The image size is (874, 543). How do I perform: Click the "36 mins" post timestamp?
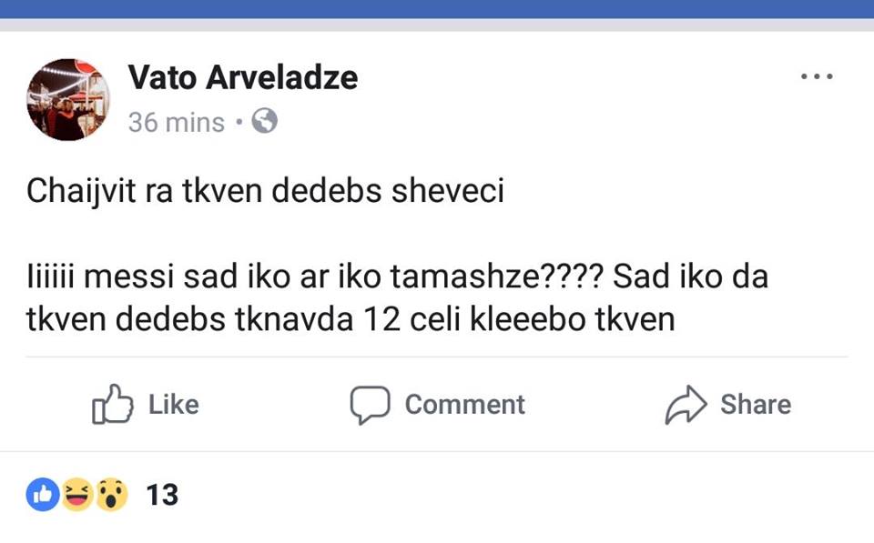tap(176, 122)
